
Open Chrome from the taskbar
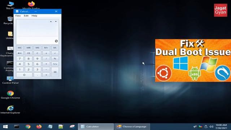[28, 127]
